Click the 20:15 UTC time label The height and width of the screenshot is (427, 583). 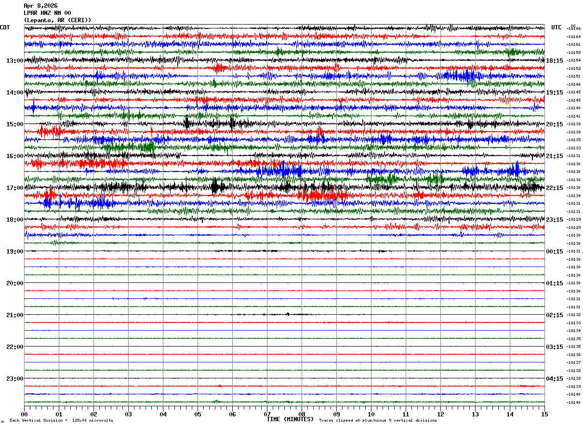554,124
